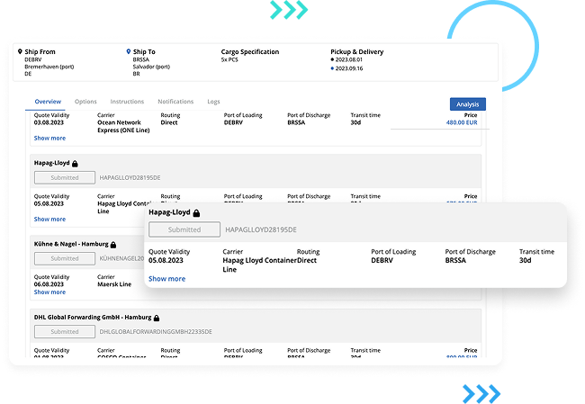Image resolution: width=585 pixels, height=404 pixels.
Task: Open the Instructions tab
Action: (127, 102)
